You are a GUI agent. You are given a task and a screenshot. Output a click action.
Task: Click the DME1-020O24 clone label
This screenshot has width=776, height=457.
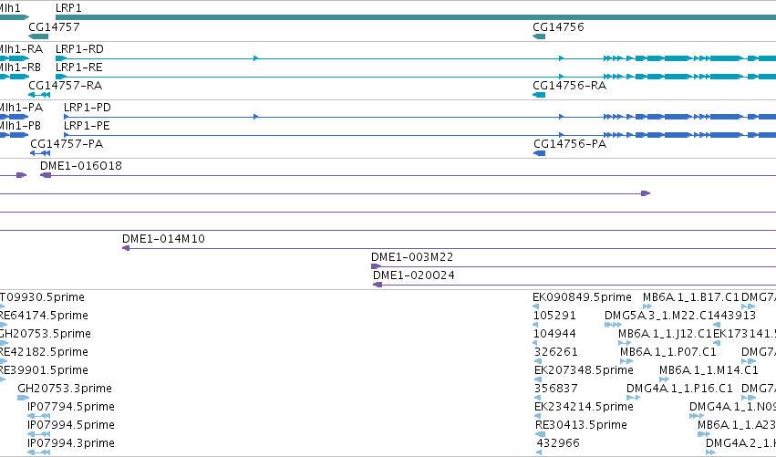[x=414, y=275]
